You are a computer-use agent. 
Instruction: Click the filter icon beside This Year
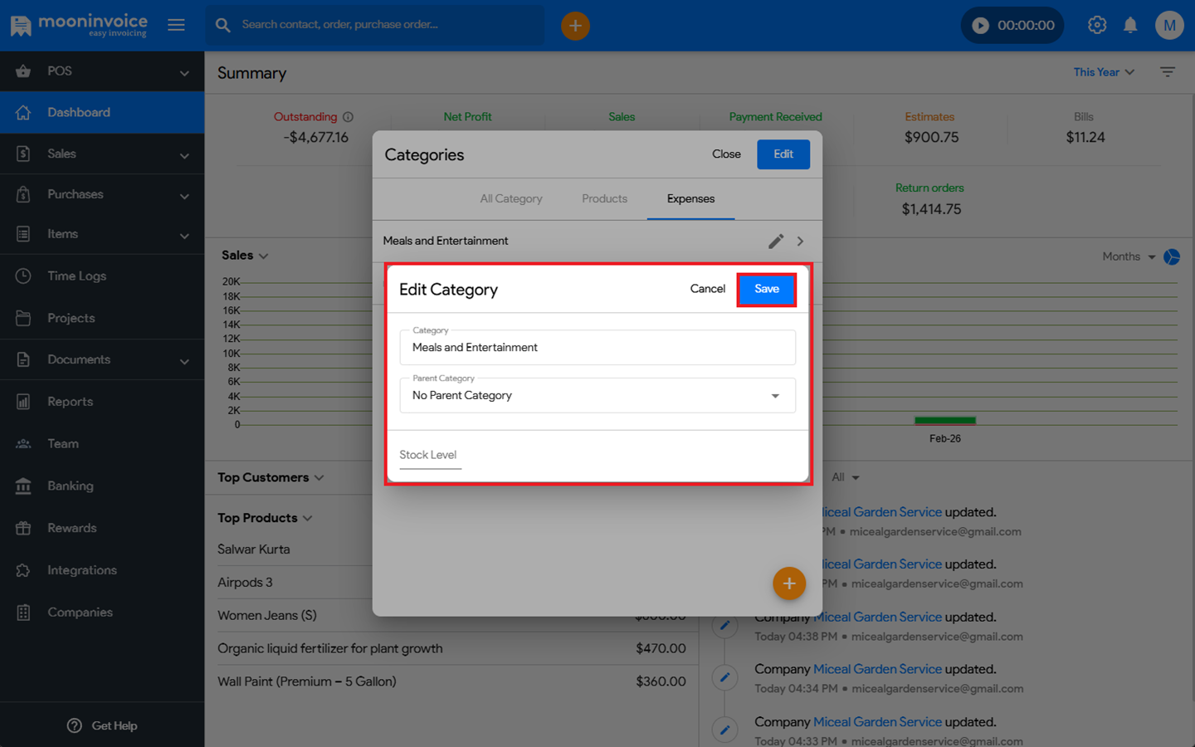[1167, 72]
